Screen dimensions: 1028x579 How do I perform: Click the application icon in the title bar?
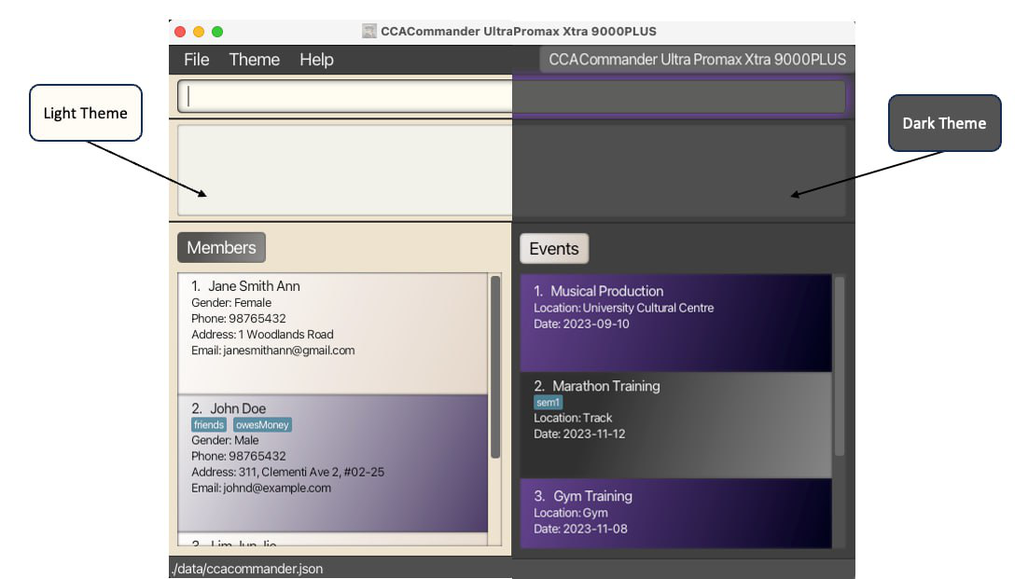368,31
